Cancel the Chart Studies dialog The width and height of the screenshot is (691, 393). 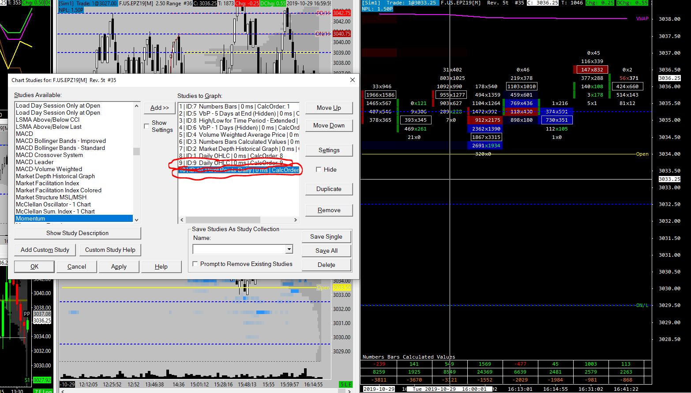(77, 266)
